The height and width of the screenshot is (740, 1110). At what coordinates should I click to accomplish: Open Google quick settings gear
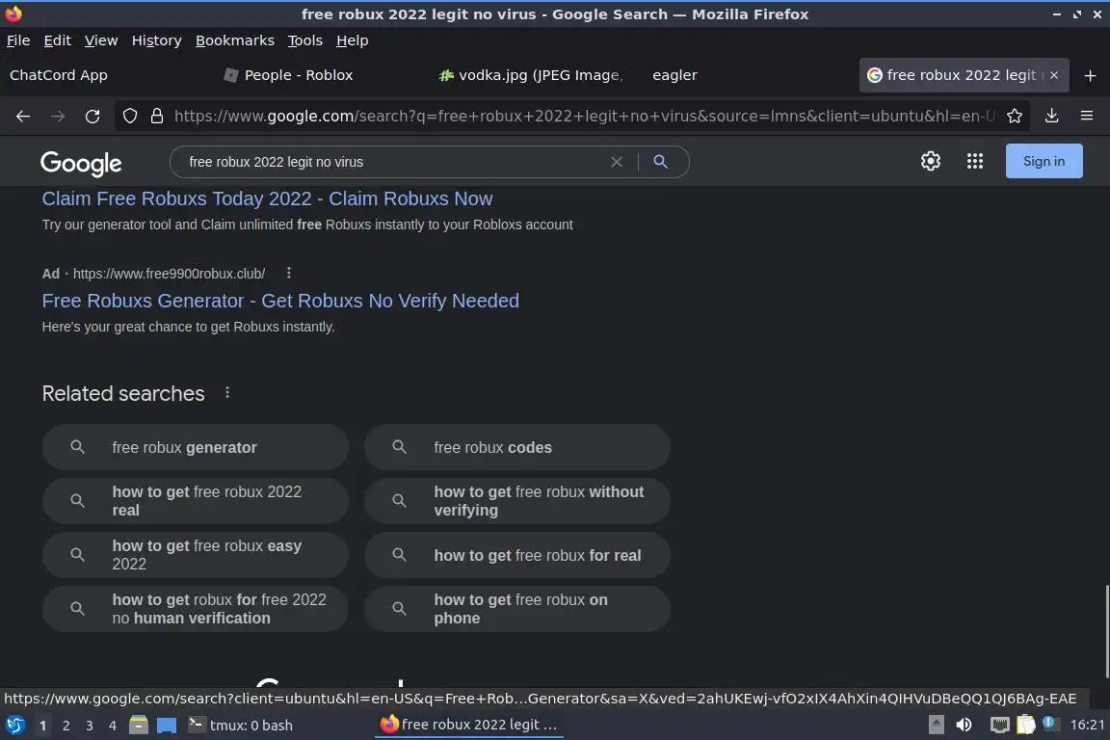[930, 161]
